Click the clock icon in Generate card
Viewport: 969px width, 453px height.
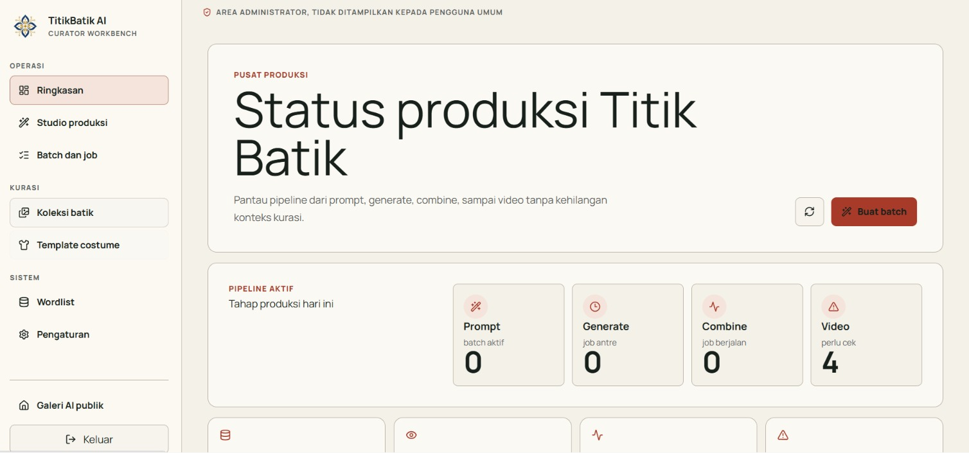point(595,306)
